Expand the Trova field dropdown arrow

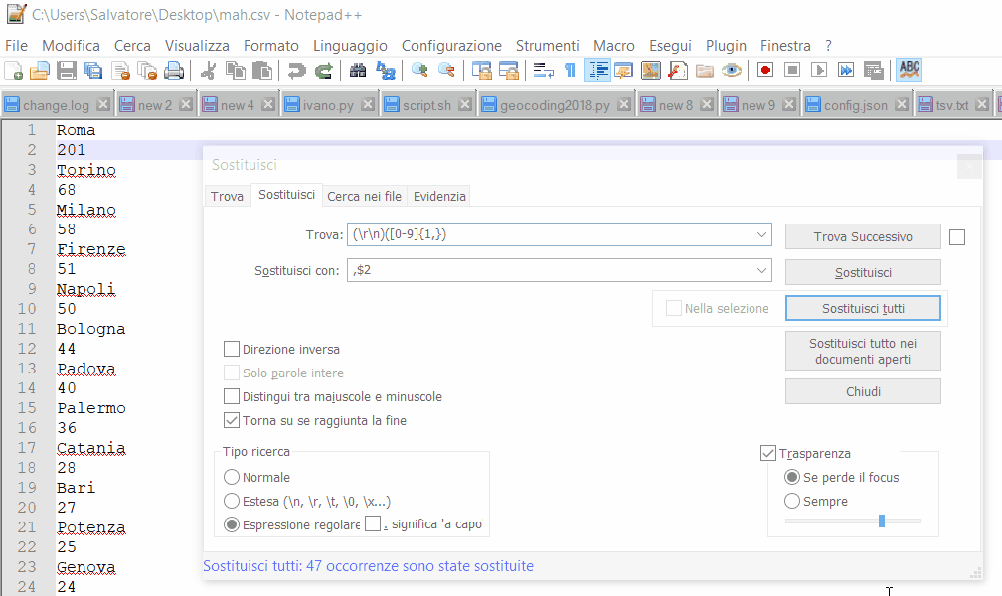761,235
